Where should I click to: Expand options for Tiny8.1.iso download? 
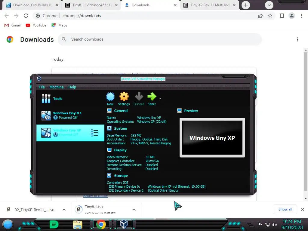click(134, 210)
